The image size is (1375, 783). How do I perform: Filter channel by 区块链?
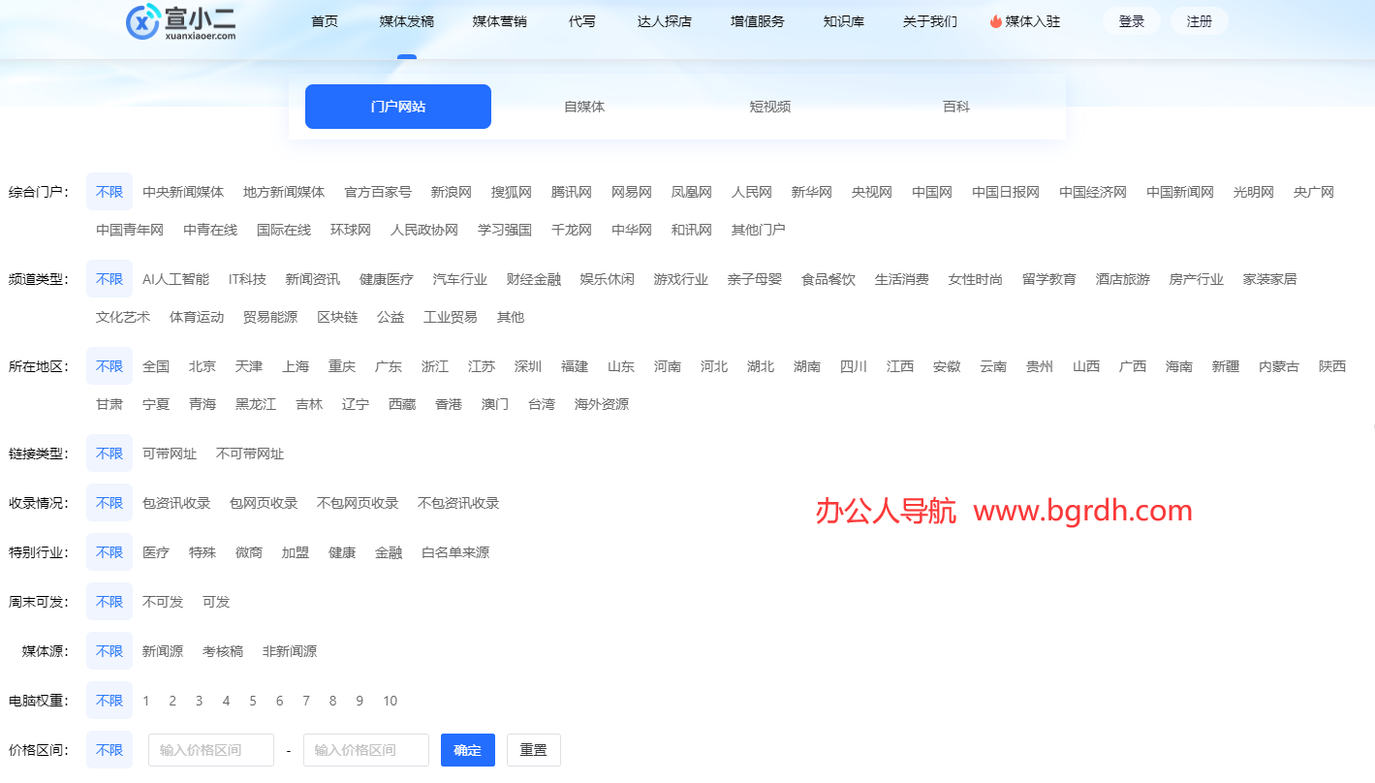pyautogui.click(x=337, y=317)
